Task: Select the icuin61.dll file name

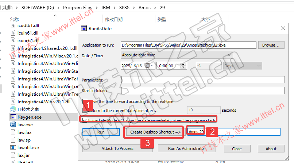Action: click(28, 33)
